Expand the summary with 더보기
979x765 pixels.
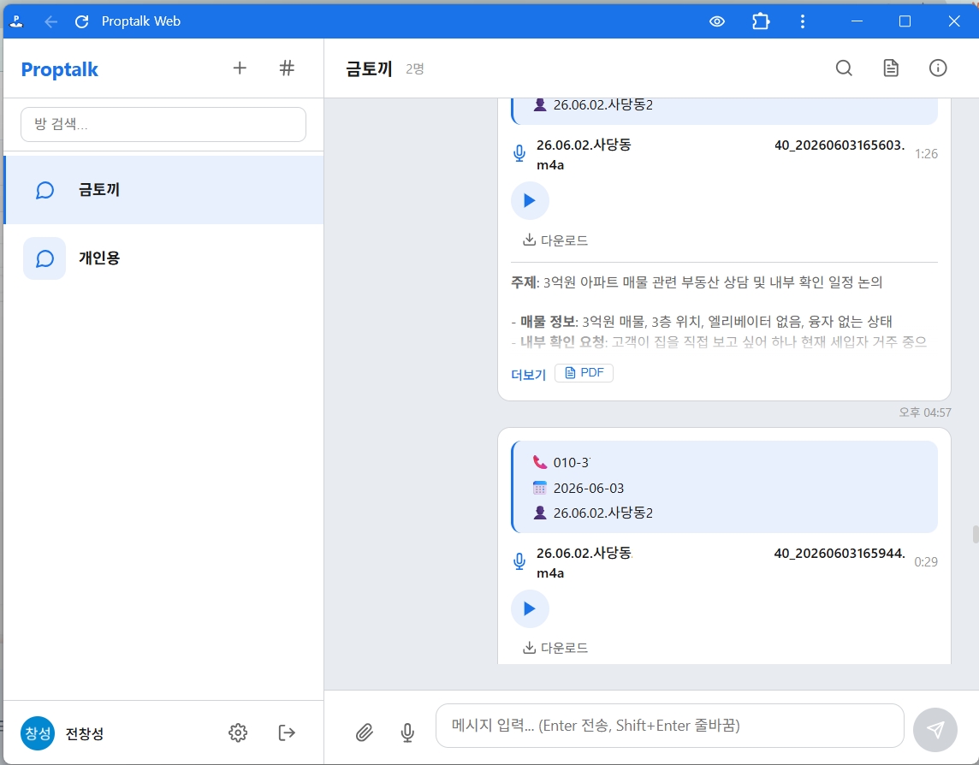528,374
